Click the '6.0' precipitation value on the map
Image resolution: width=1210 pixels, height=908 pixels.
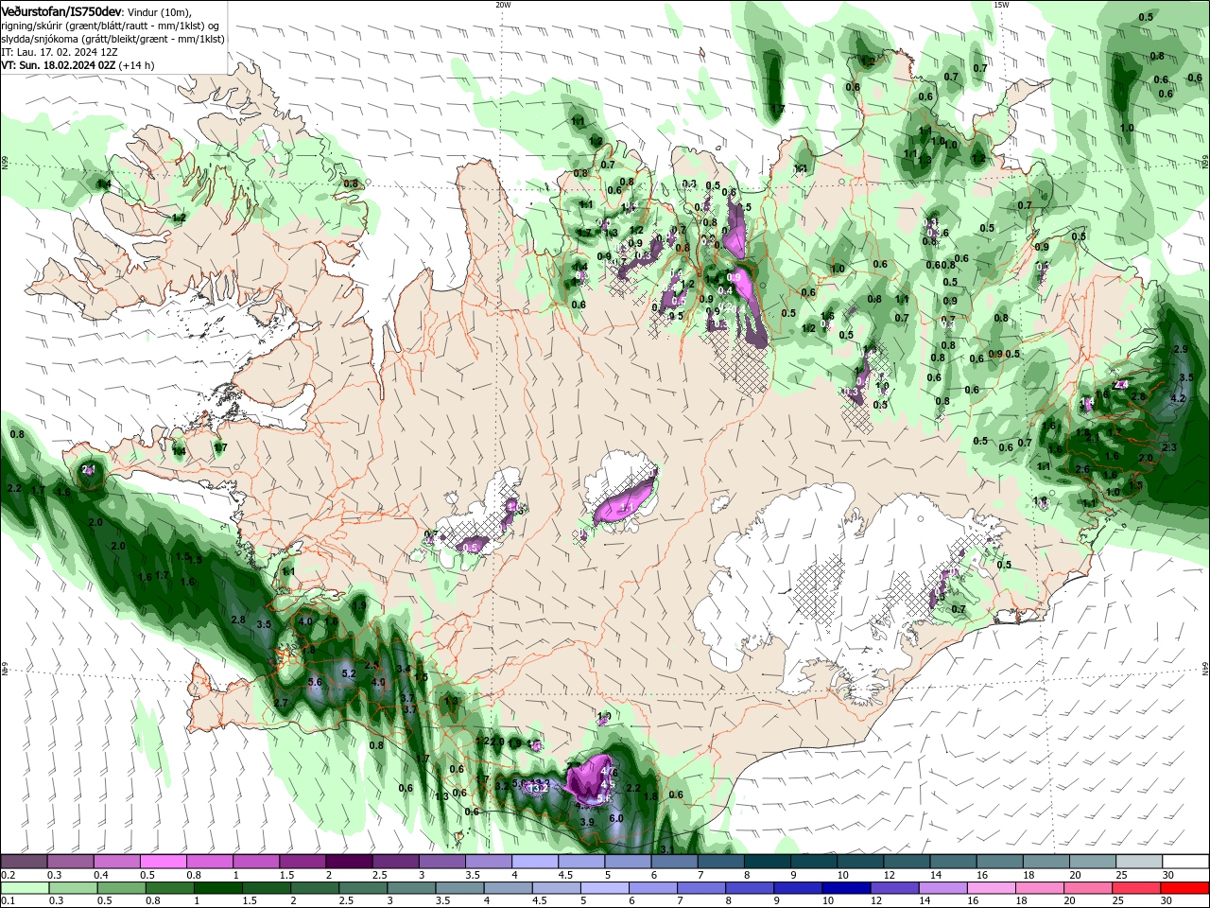[616, 818]
